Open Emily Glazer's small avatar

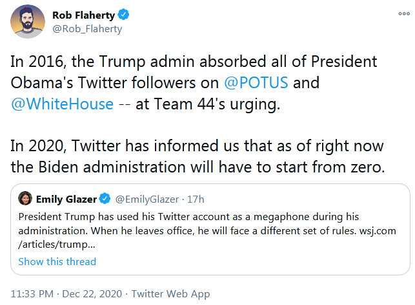(26, 198)
